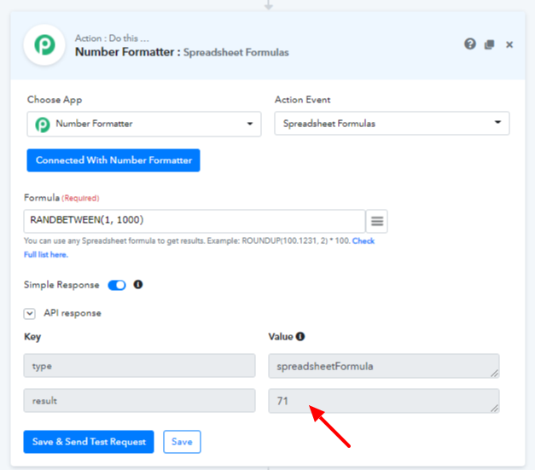
Task: Grab the resize handle of the 71 field
Action: (x=495, y=409)
